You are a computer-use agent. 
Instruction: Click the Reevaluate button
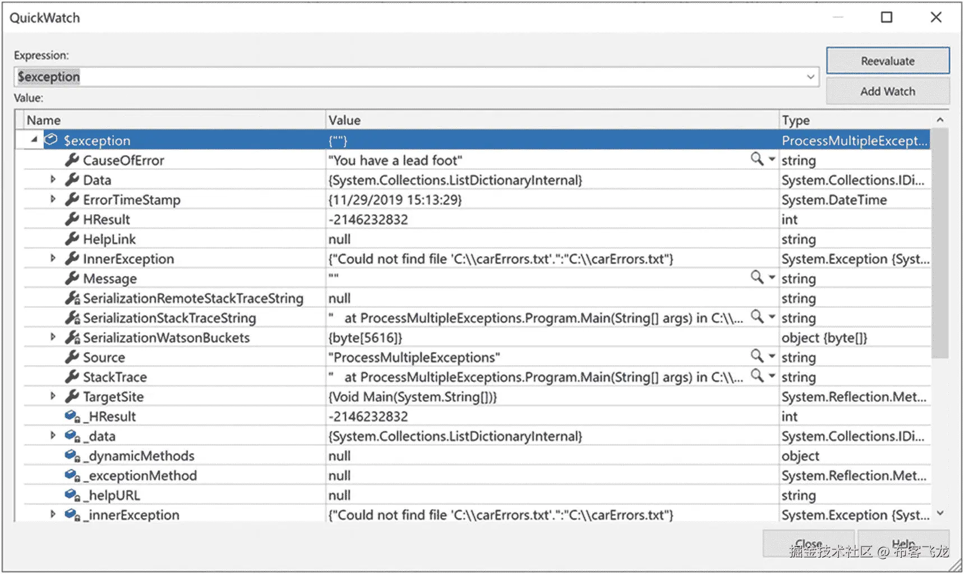(887, 61)
